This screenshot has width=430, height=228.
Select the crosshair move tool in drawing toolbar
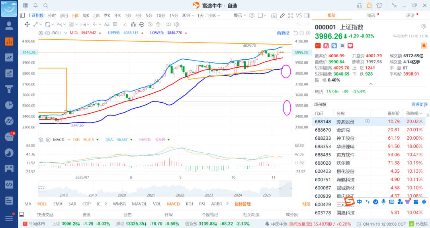coord(27,25)
